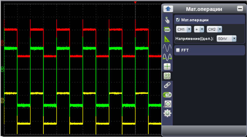Viewport: 247px width, 137px height.
Task: Open the CH1 source dropdown
Action: click(x=184, y=29)
